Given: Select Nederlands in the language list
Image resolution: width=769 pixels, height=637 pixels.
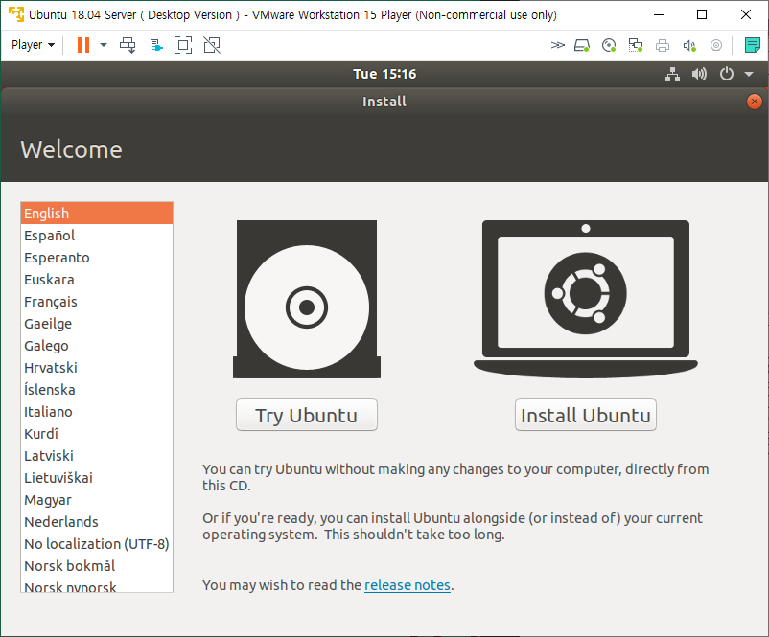Looking at the screenshot, I should [x=97, y=522].
